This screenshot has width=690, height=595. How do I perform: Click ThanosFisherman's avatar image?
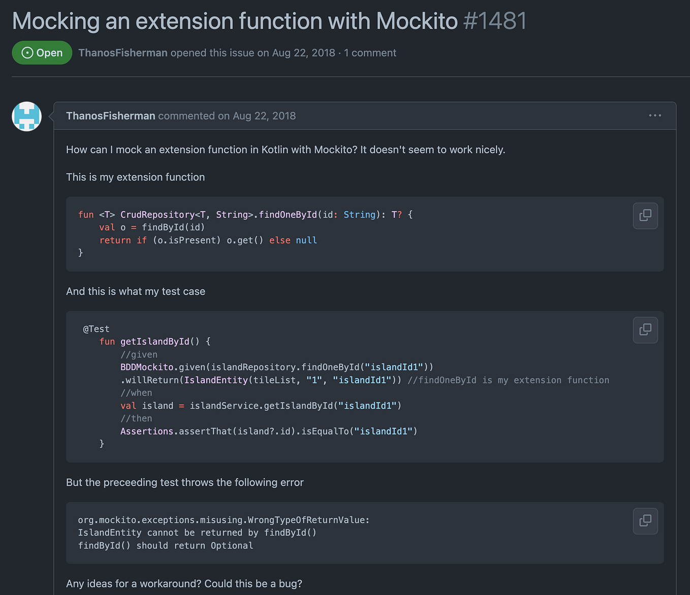point(26,116)
